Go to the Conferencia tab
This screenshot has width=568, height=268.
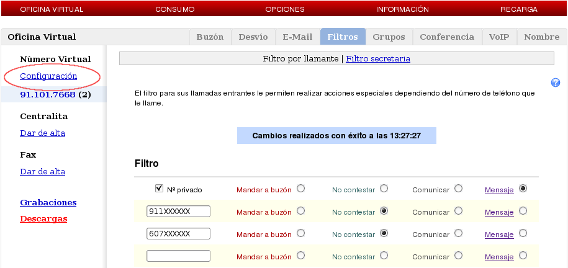pyautogui.click(x=447, y=37)
